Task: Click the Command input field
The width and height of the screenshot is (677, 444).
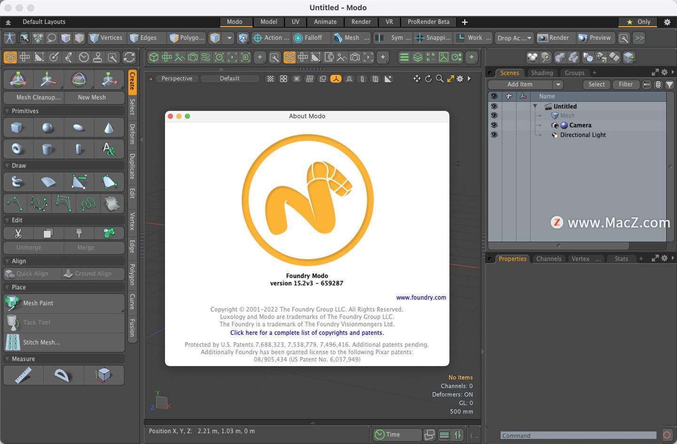Action: (x=578, y=435)
